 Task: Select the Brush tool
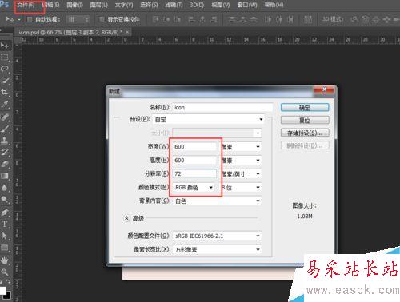(5, 129)
